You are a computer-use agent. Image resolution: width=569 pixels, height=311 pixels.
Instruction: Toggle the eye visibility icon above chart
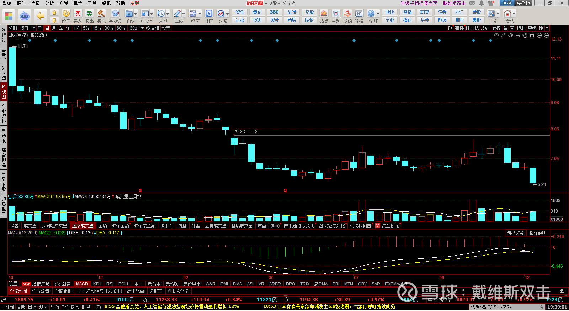coord(511,35)
